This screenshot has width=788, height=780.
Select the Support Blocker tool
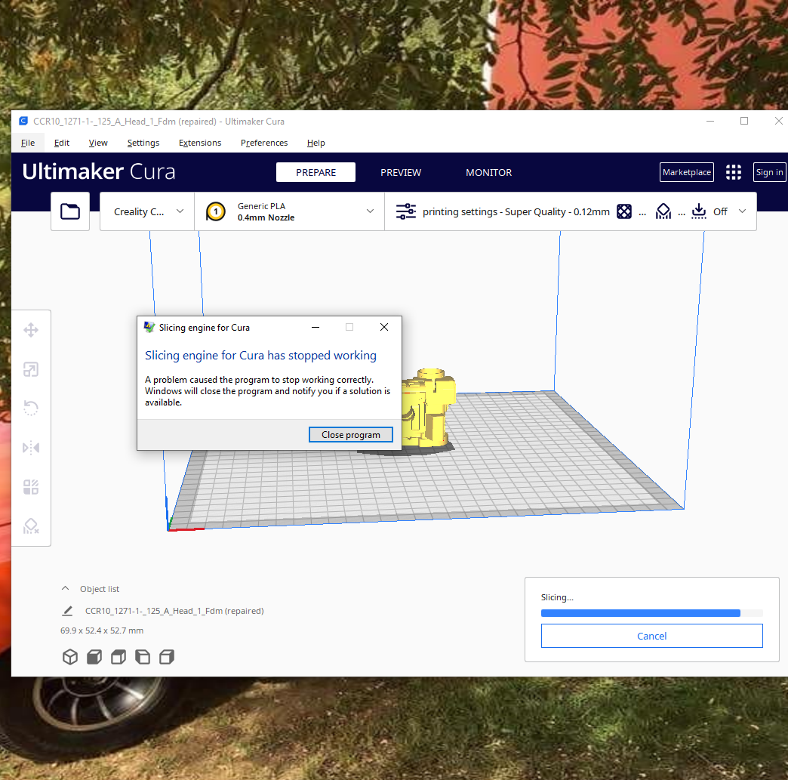[31, 526]
